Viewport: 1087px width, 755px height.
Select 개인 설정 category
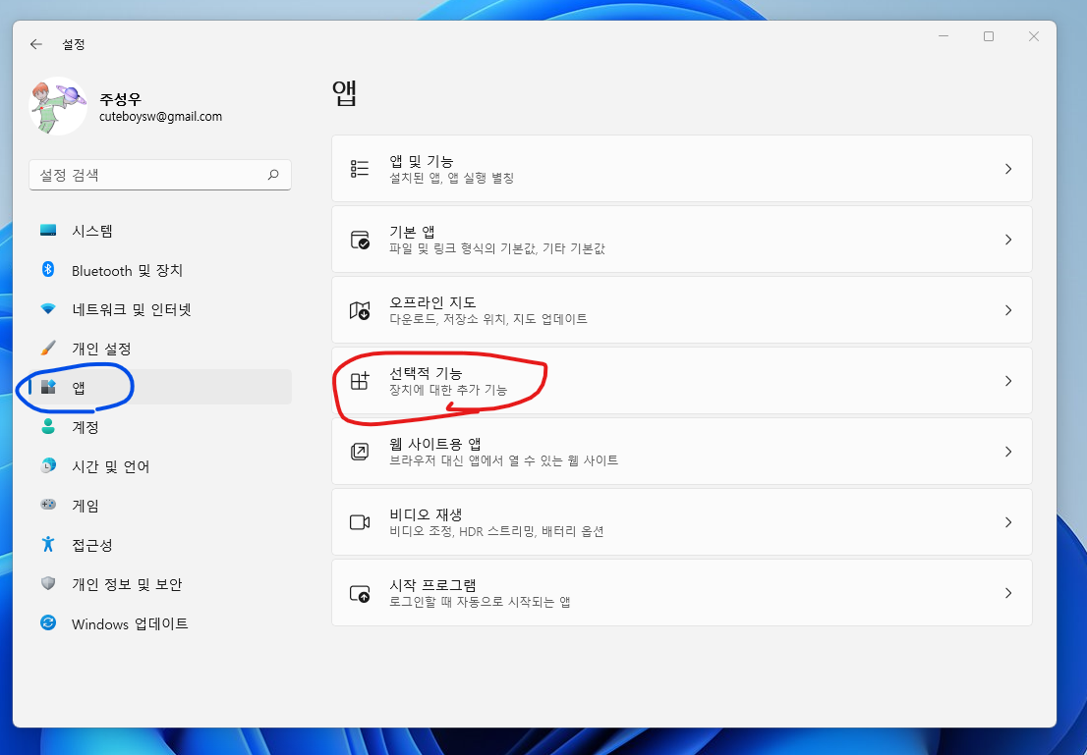coord(160,349)
